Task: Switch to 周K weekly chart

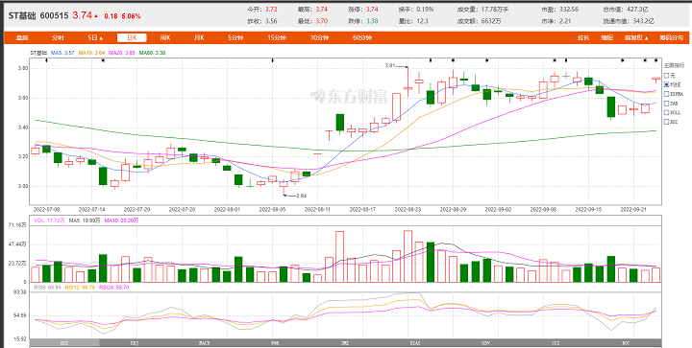Action: click(x=165, y=37)
